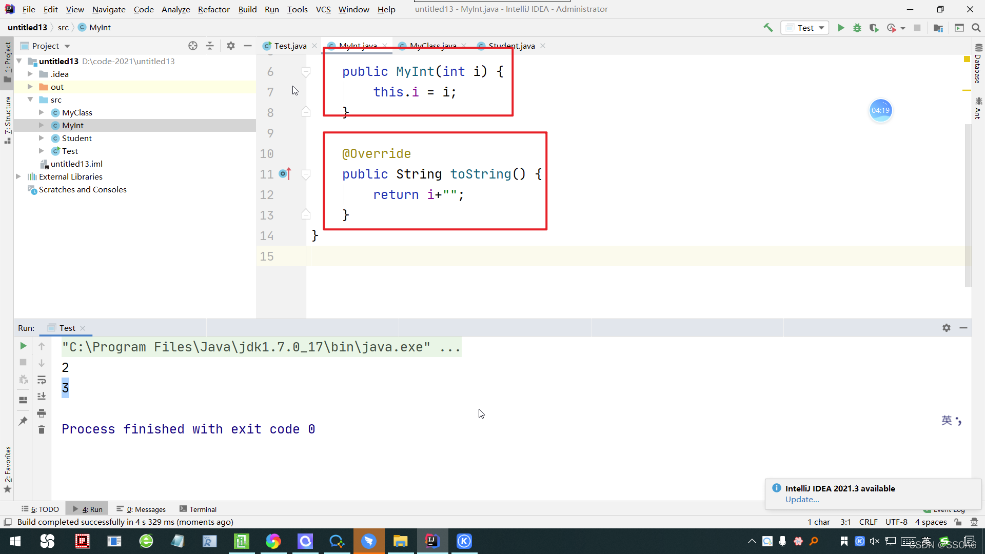Open Search Everywhere magnifier icon
The height and width of the screenshot is (554, 985).
[976, 28]
